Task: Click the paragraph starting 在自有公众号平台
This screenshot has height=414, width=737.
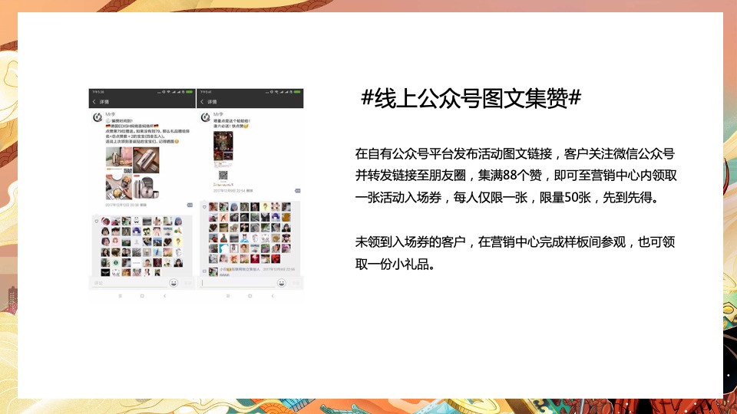Action: tap(516, 176)
